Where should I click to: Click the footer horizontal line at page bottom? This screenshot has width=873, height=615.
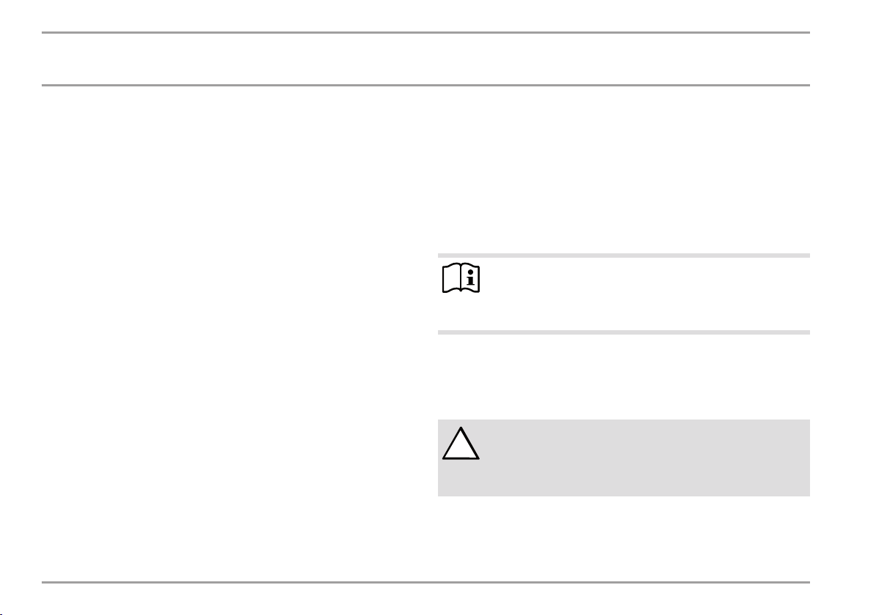click(426, 582)
